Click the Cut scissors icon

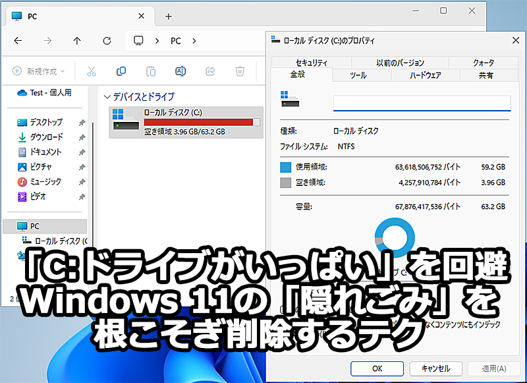92,71
